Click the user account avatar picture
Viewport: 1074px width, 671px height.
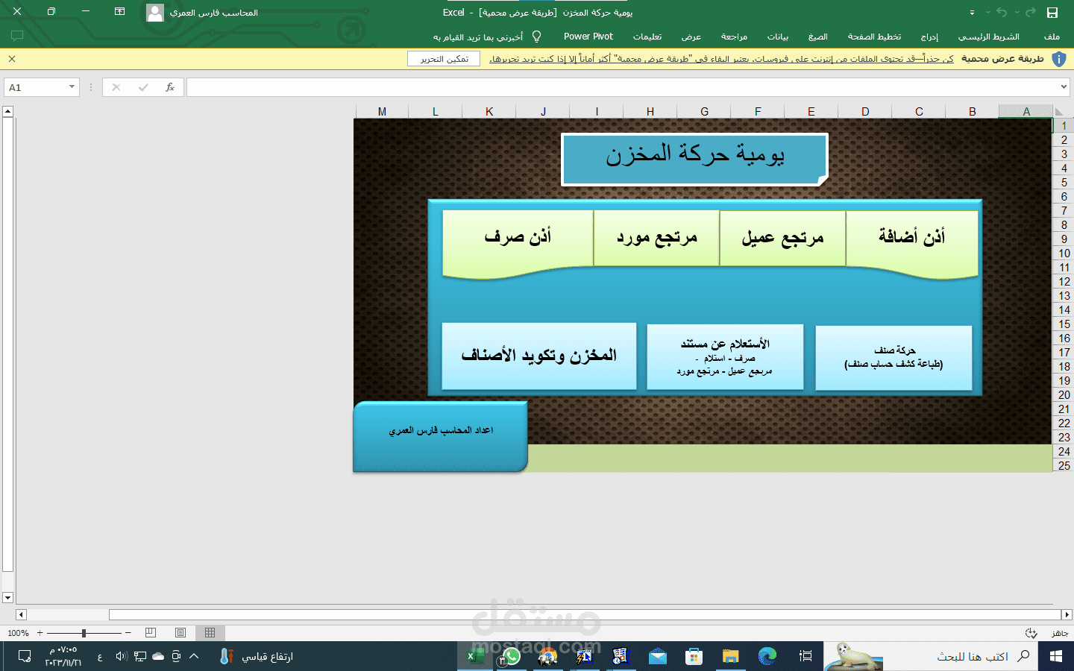(x=154, y=13)
